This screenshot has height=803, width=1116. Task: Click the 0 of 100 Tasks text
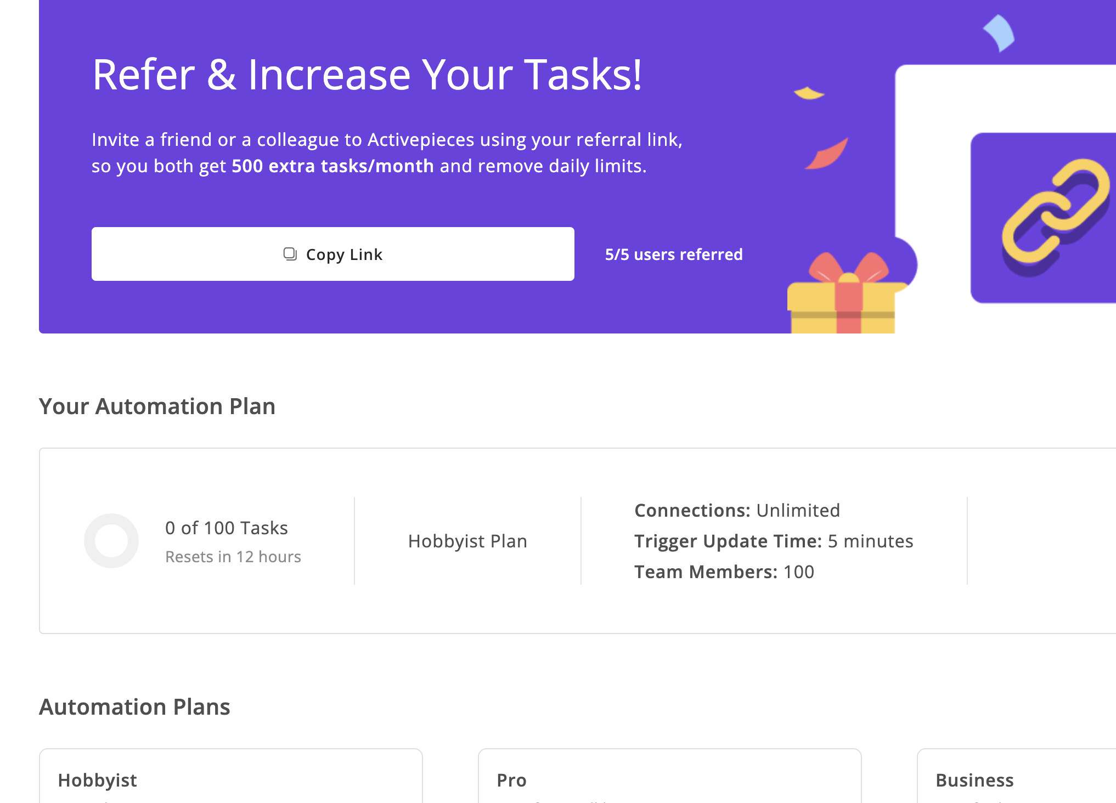point(227,528)
